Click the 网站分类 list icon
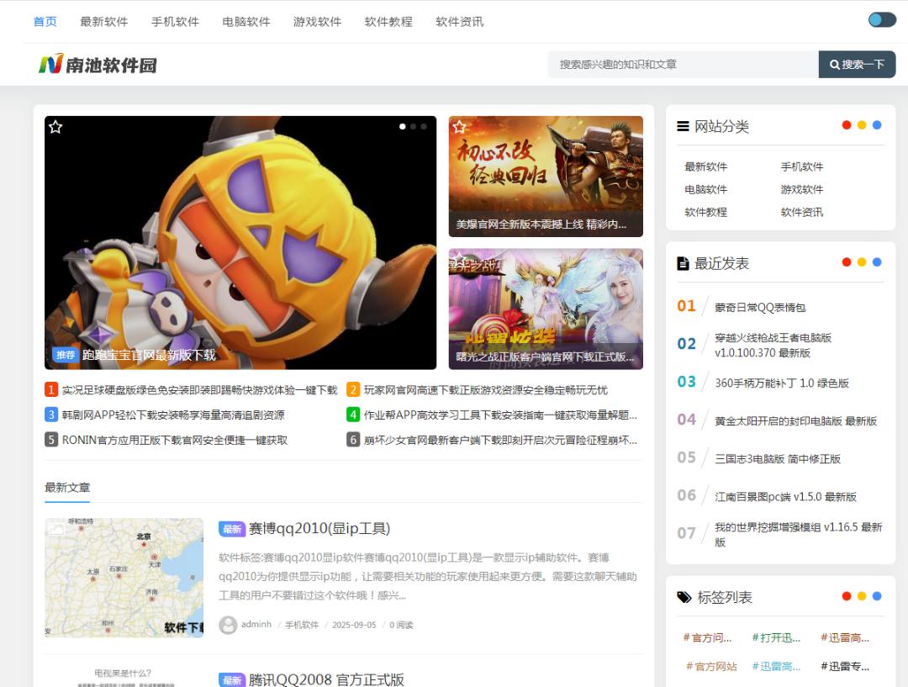Image resolution: width=908 pixels, height=687 pixels. (684, 125)
